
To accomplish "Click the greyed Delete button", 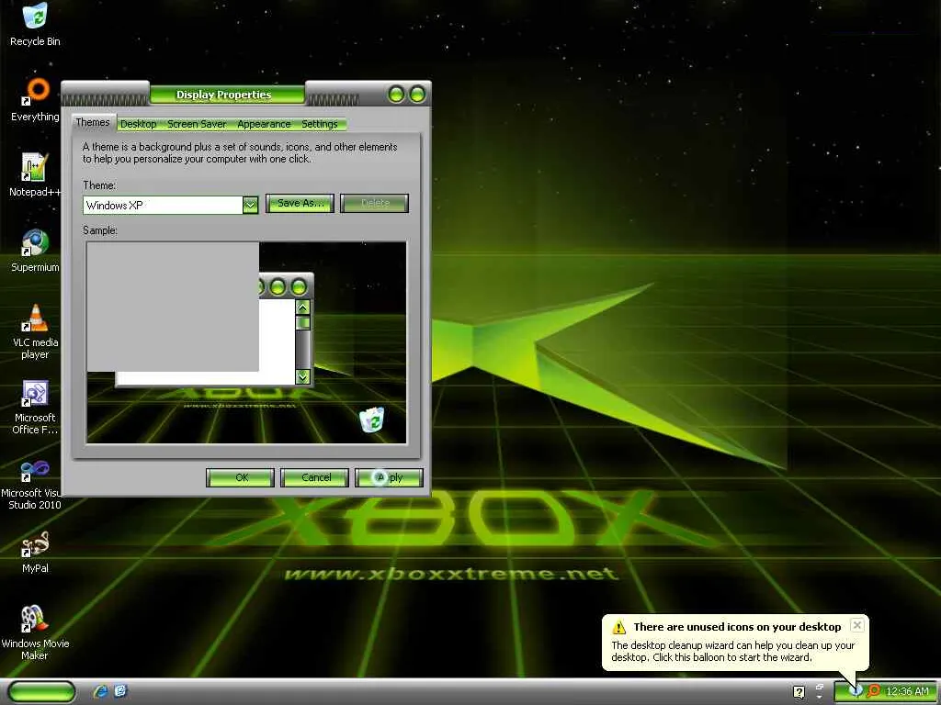I will click(375, 203).
